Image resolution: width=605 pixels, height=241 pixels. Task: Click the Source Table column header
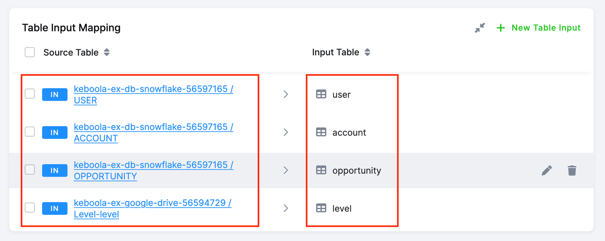[71, 52]
